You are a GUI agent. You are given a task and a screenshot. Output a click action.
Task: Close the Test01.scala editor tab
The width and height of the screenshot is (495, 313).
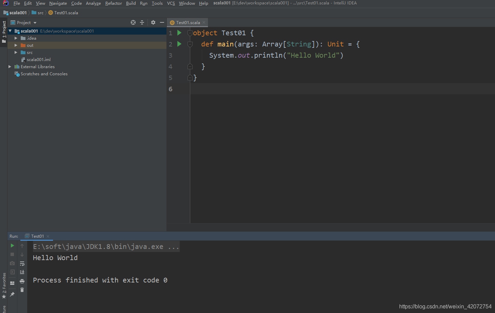click(204, 23)
